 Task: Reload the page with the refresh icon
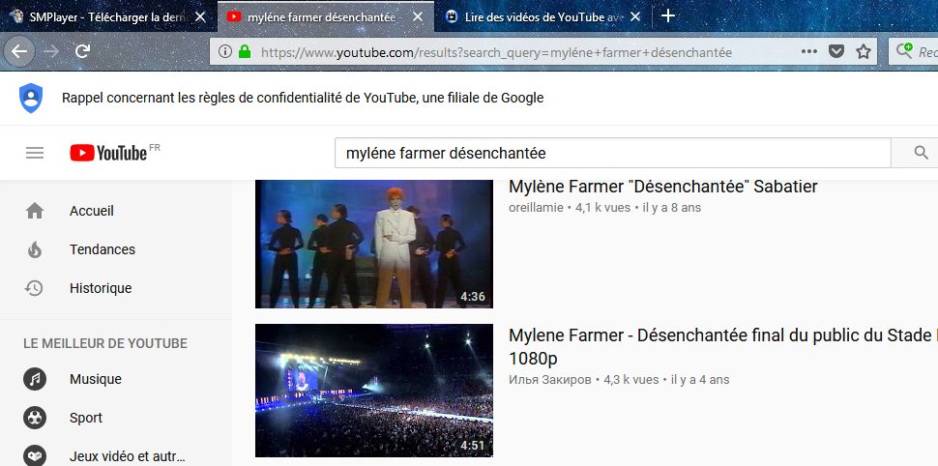82,51
